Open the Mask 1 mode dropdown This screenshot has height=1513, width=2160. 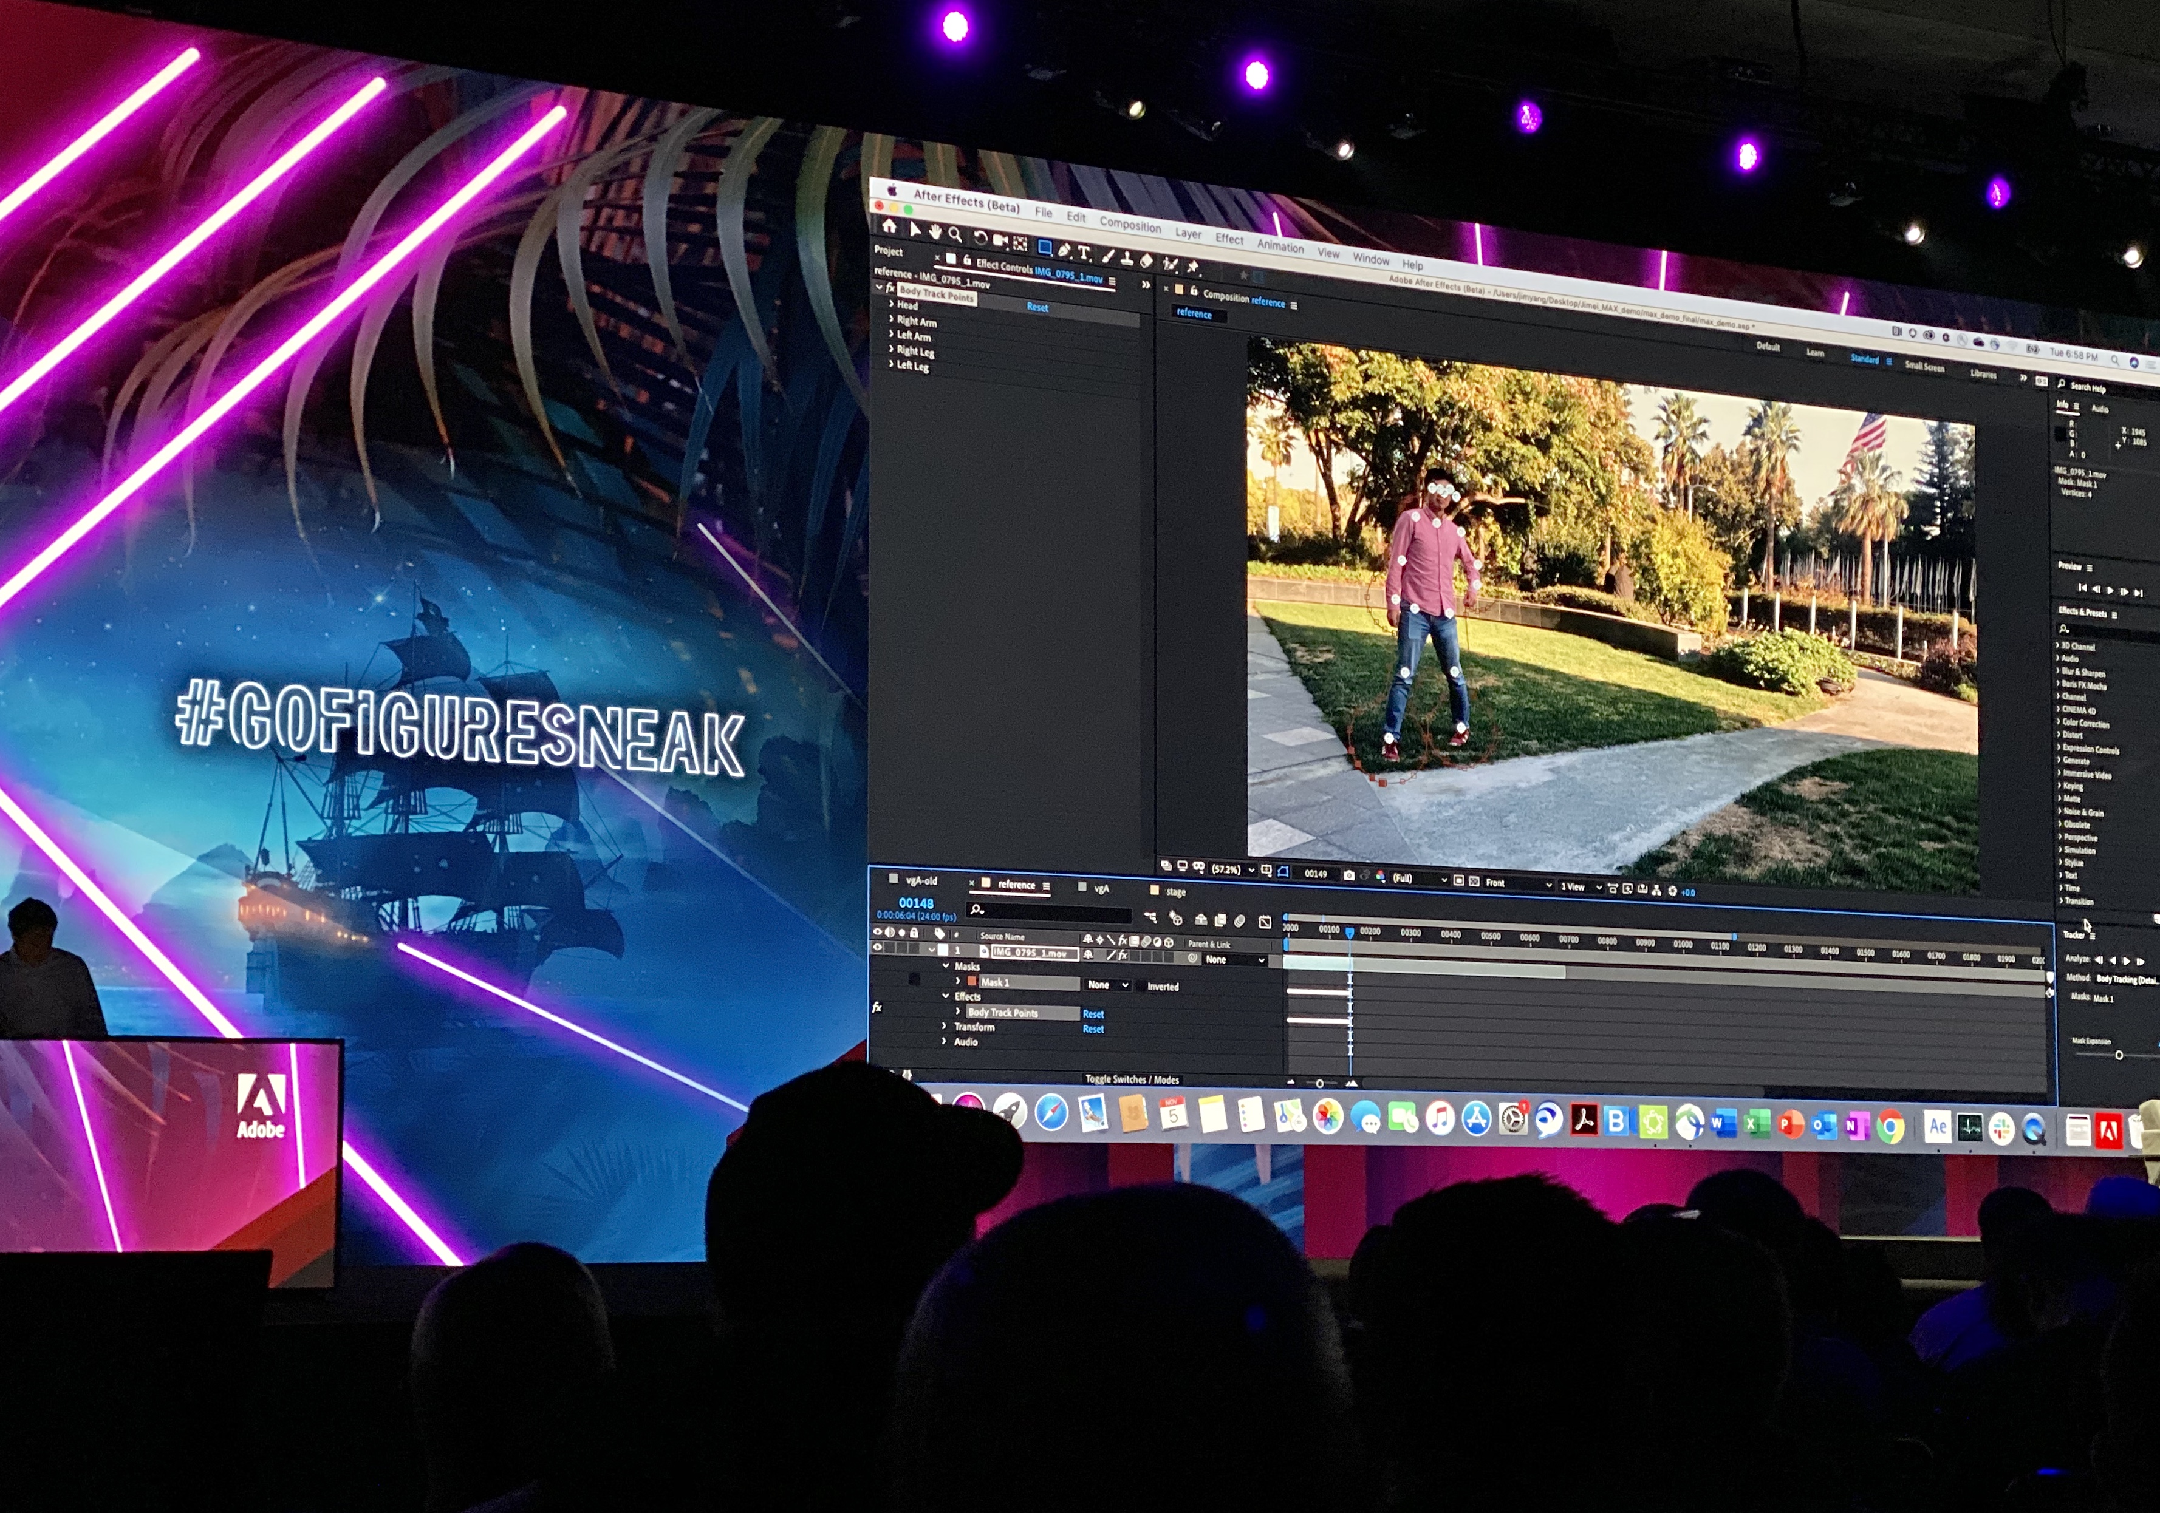tap(1108, 985)
